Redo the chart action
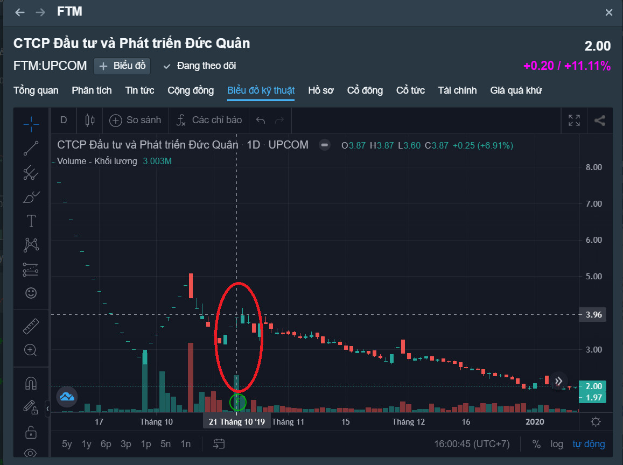The height and width of the screenshot is (465, 623). pyautogui.click(x=279, y=120)
